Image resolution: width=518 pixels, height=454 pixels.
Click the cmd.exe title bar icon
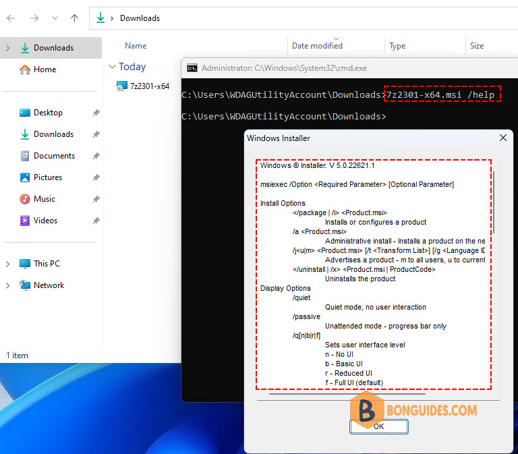(x=192, y=68)
